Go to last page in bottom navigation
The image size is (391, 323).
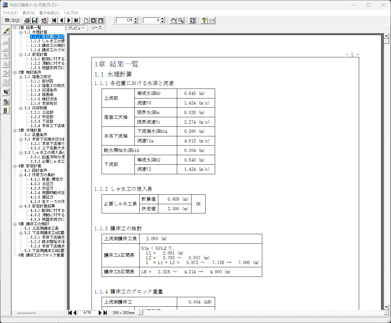[105, 313]
